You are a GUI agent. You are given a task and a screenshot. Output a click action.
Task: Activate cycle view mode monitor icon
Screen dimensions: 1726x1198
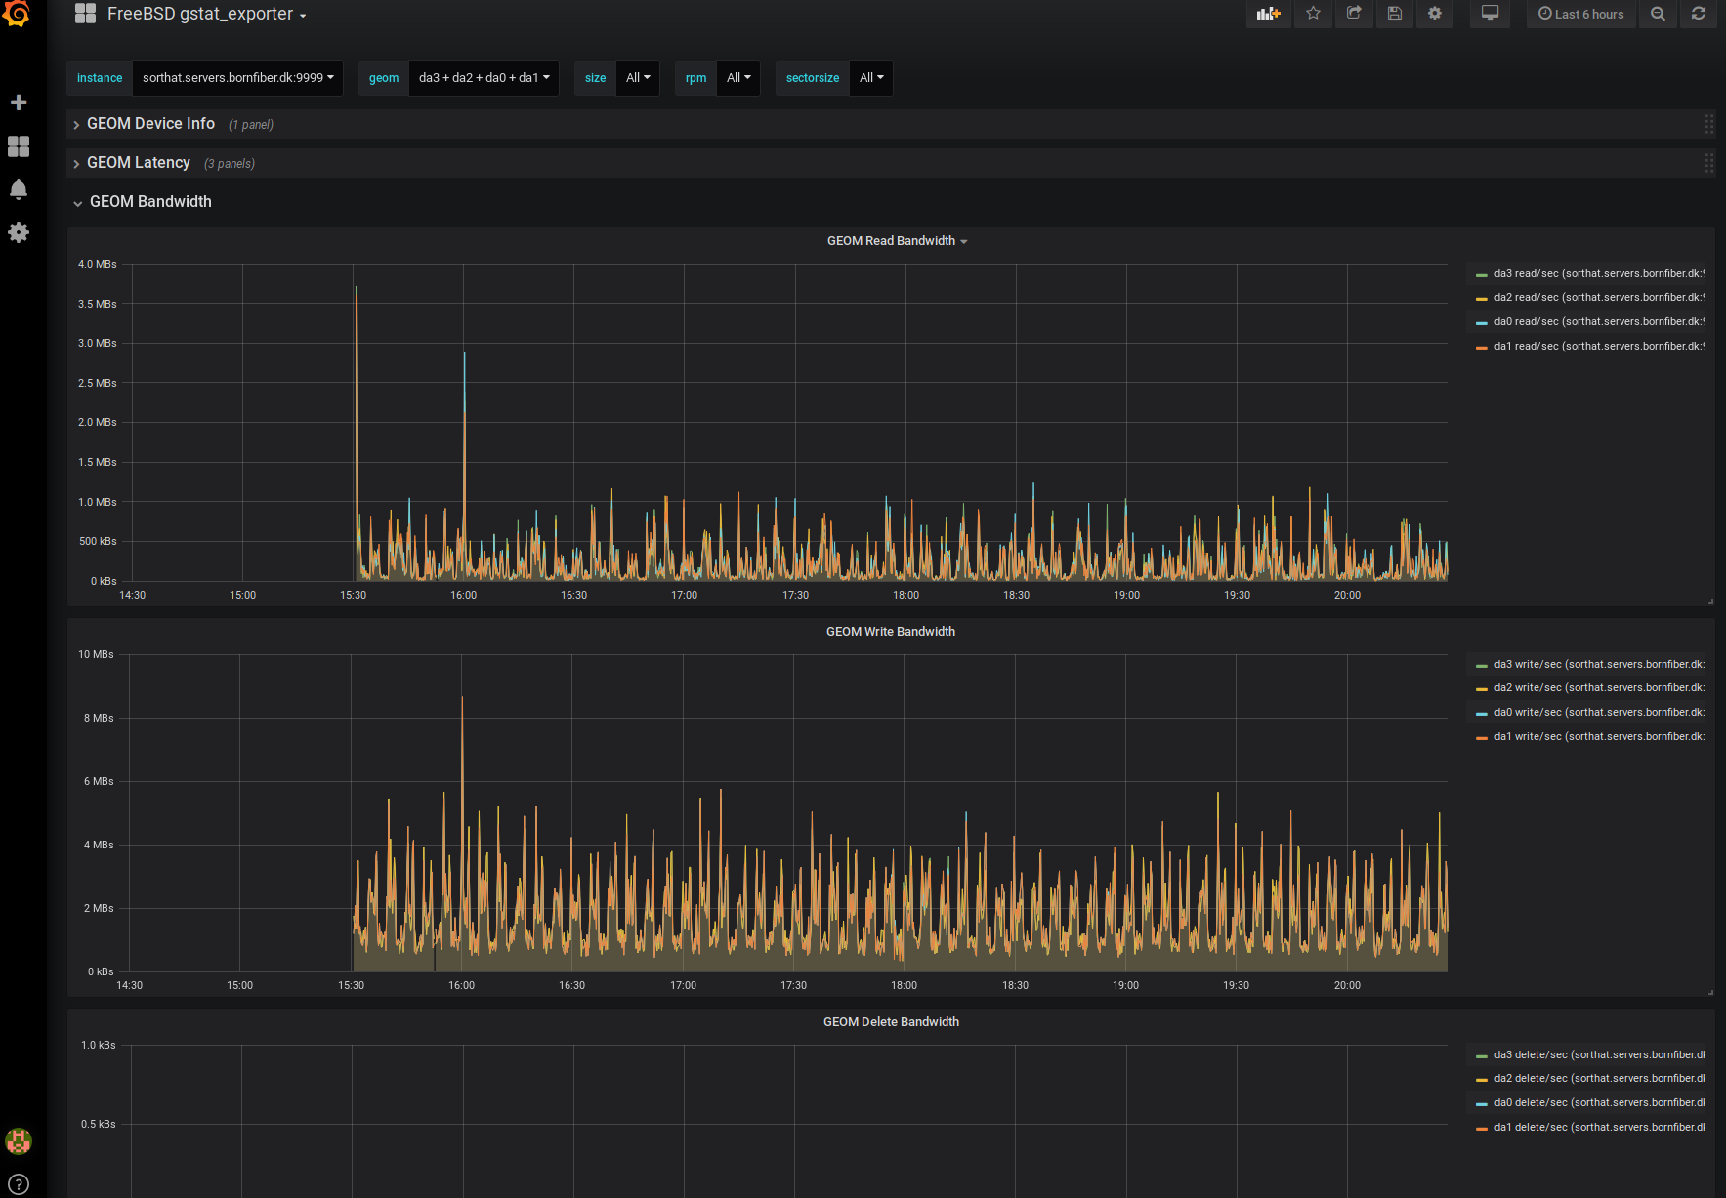pos(1490,14)
